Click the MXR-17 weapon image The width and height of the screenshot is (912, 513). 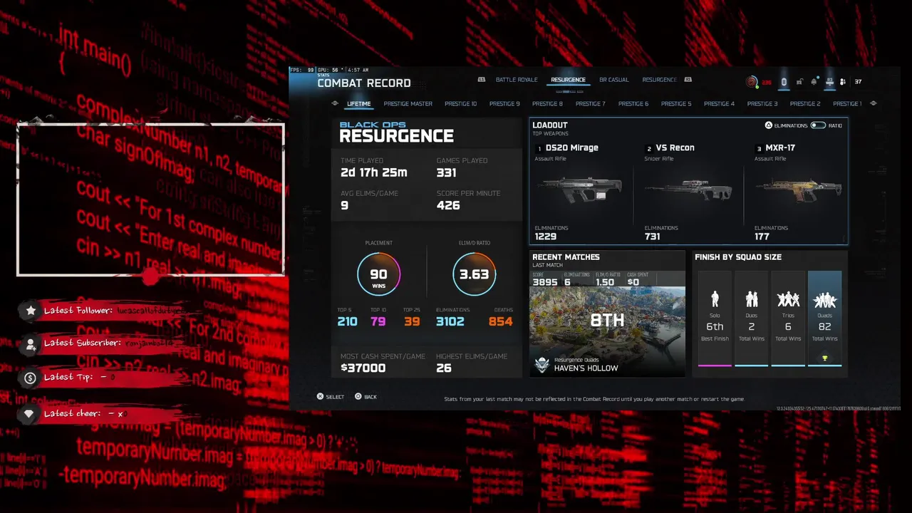(798, 190)
